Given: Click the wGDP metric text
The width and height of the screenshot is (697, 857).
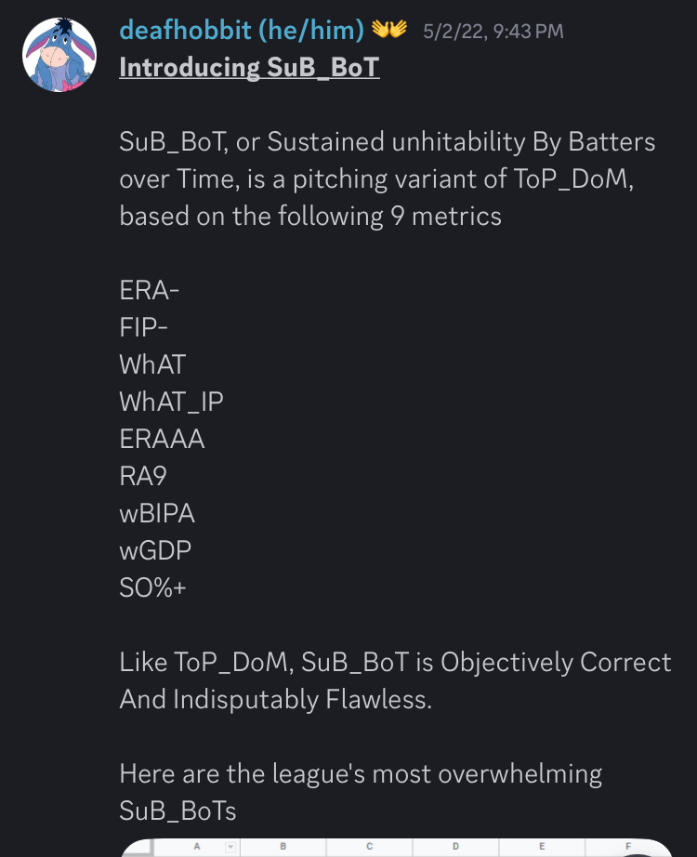Looking at the screenshot, I should 155,550.
